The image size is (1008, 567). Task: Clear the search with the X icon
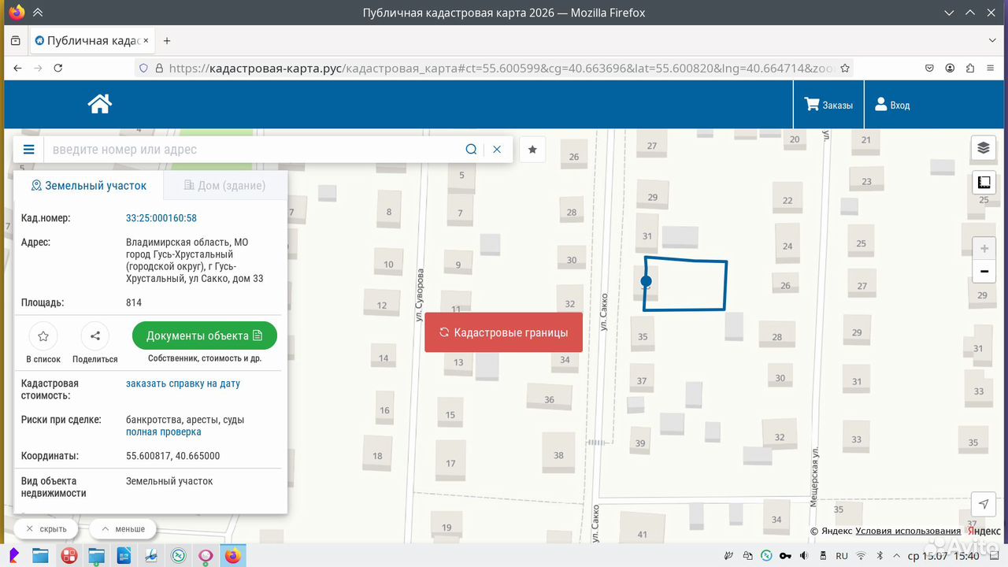(497, 150)
